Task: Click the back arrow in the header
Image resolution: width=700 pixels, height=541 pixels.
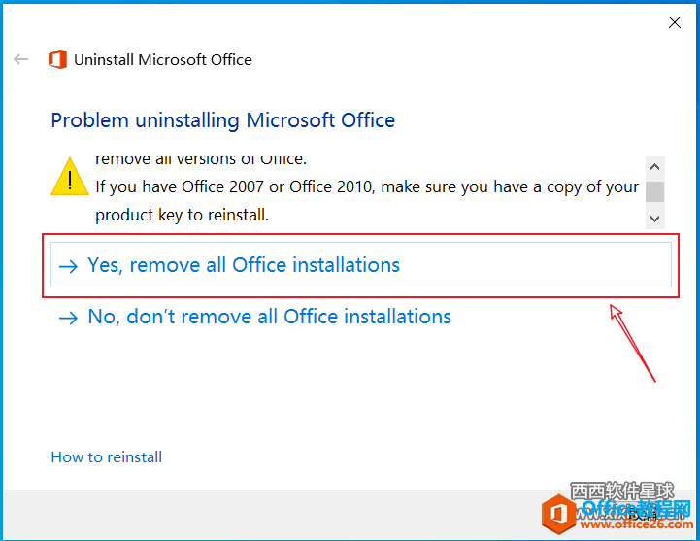Action: [21, 59]
